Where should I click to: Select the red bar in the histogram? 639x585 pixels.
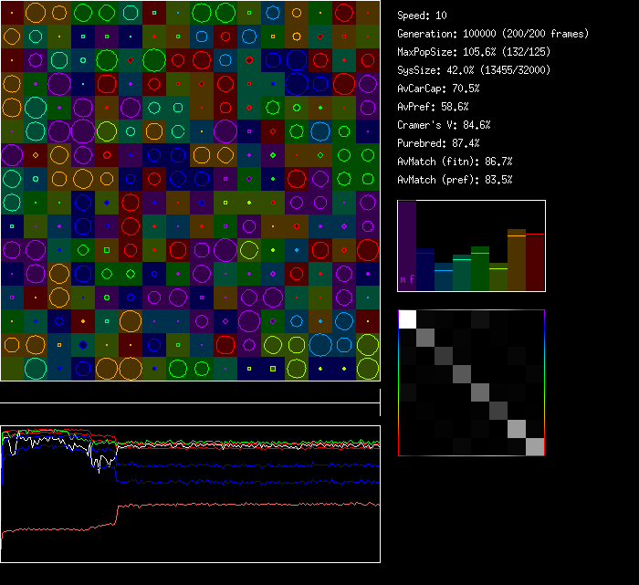click(535, 263)
